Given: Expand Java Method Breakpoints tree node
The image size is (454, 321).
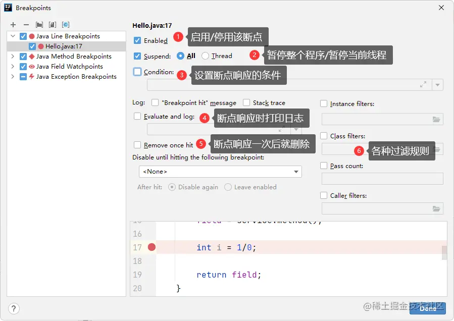Looking at the screenshot, I should coord(13,56).
